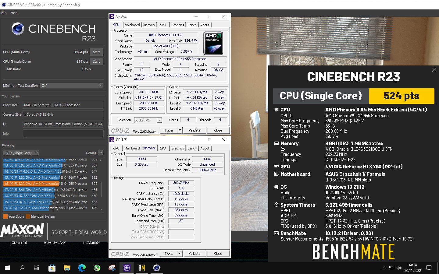Start the CPU (Single Core) test

pyautogui.click(x=96, y=61)
